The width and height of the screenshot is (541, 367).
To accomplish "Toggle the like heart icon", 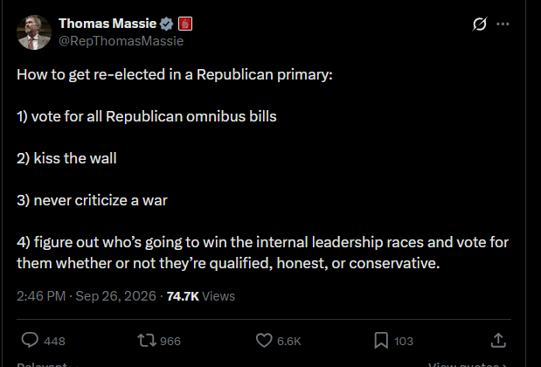I will 264,340.
